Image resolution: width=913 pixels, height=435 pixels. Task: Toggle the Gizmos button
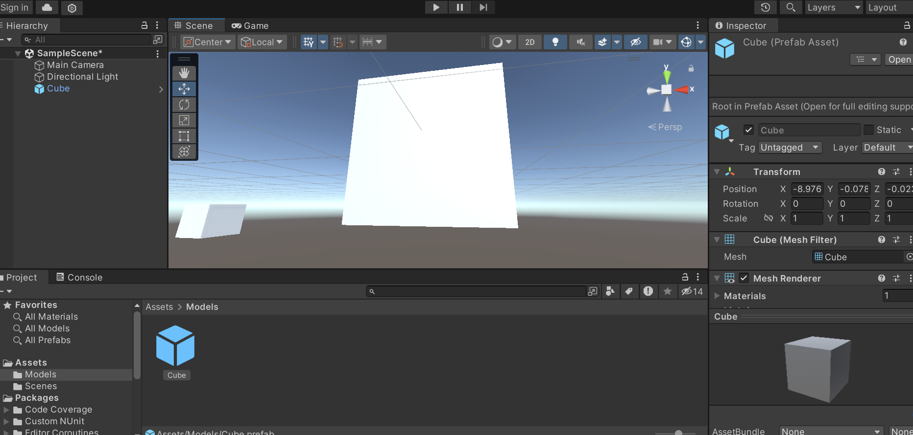tap(686, 42)
